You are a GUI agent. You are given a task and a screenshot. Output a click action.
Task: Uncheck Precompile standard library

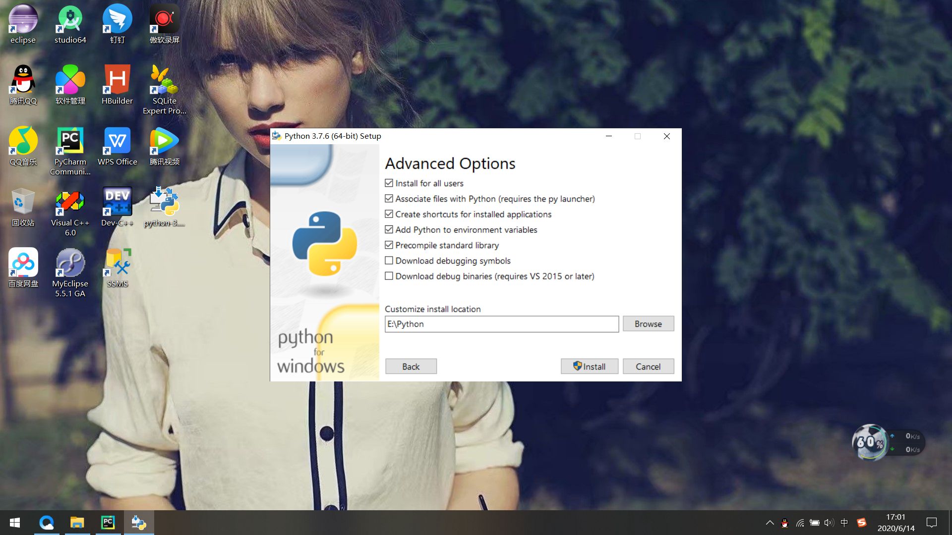click(x=389, y=245)
